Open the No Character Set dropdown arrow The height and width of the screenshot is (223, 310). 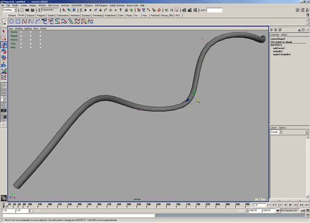click(x=277, y=211)
